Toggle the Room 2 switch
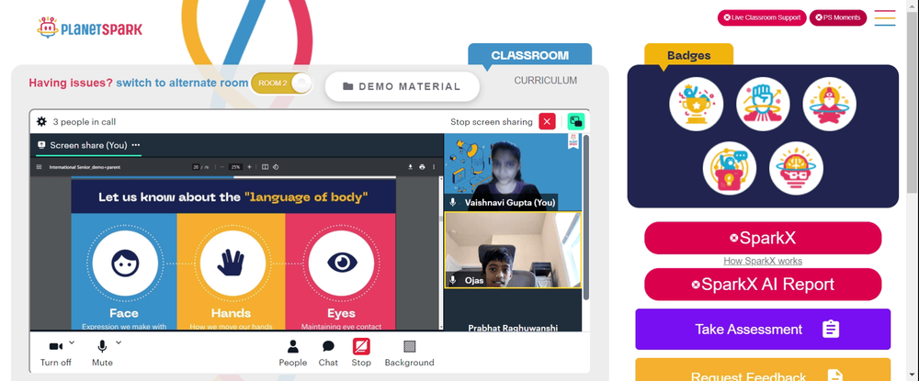The image size is (919, 381). click(x=282, y=84)
